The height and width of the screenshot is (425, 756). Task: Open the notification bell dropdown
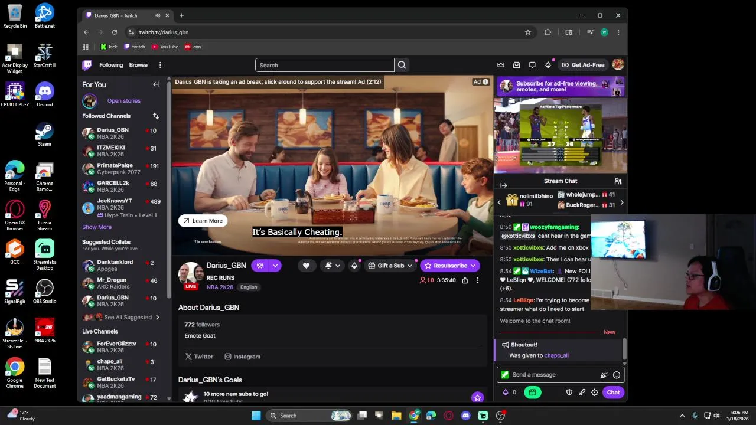coord(333,266)
